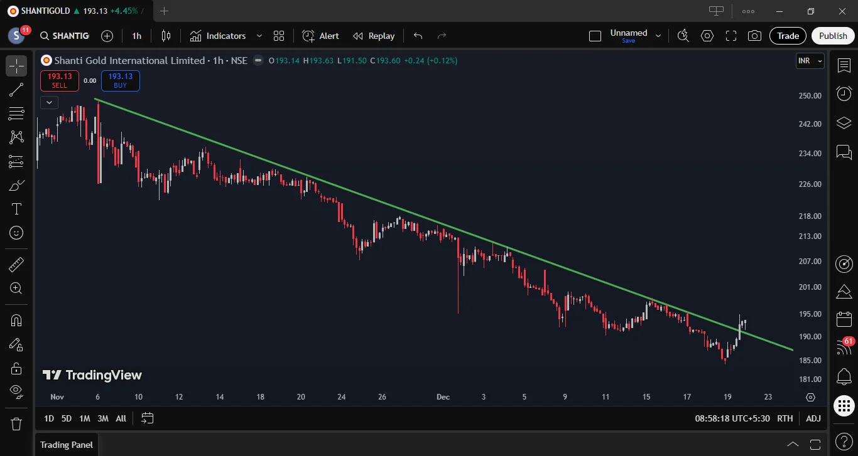Open the products grid menu
The image size is (858, 456).
pyautogui.click(x=844, y=406)
